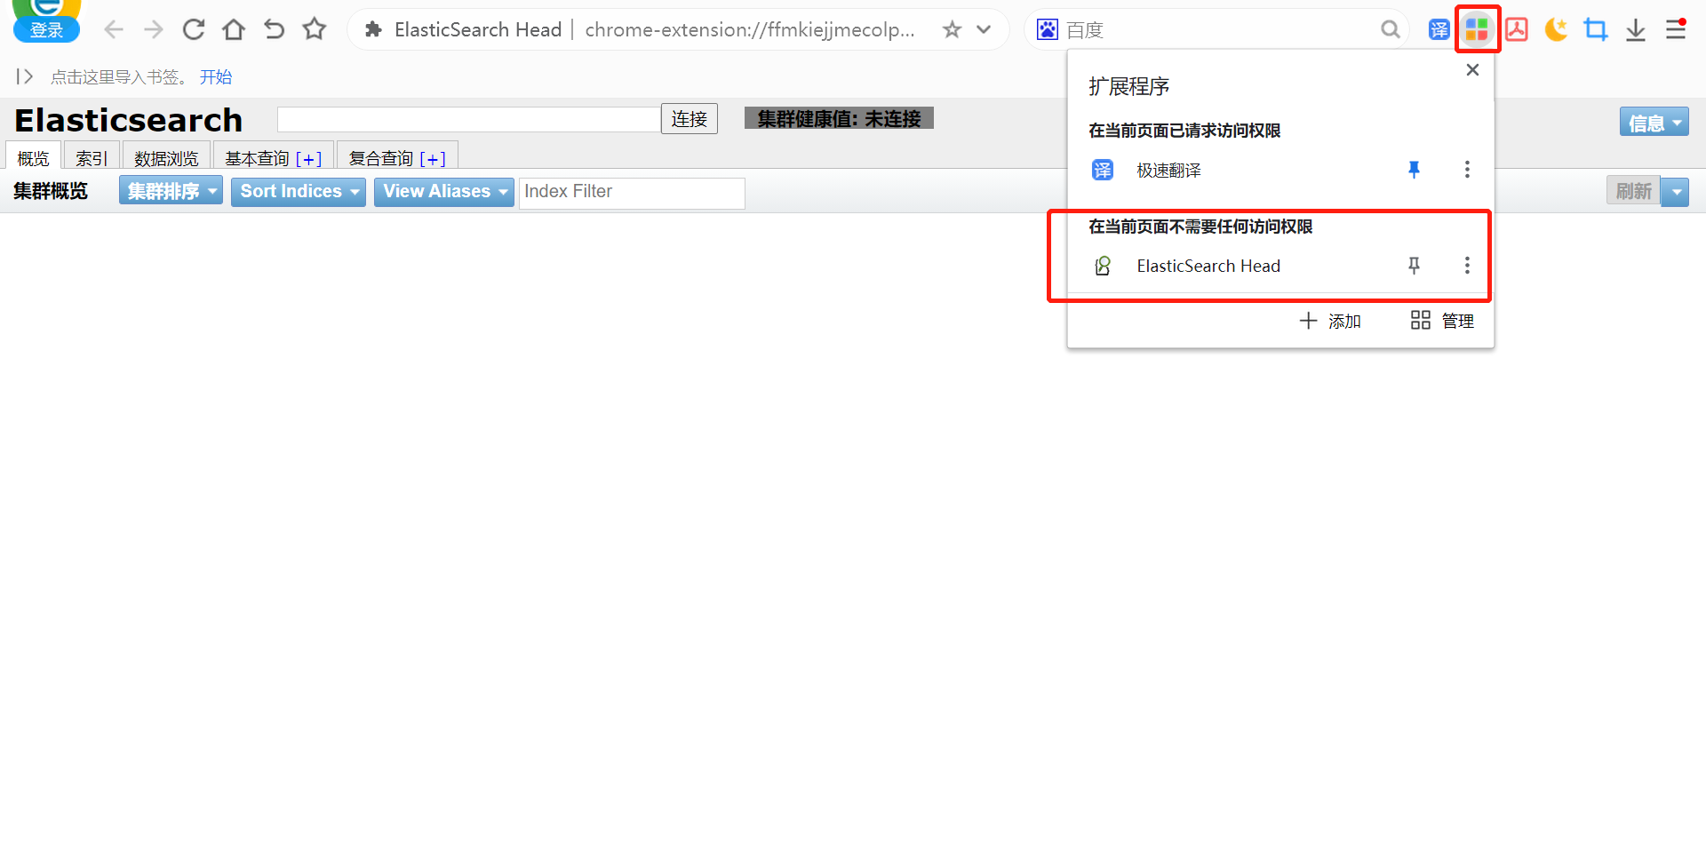The width and height of the screenshot is (1706, 860).
Task: Open the 集群排序 dropdown
Action: [x=171, y=191]
